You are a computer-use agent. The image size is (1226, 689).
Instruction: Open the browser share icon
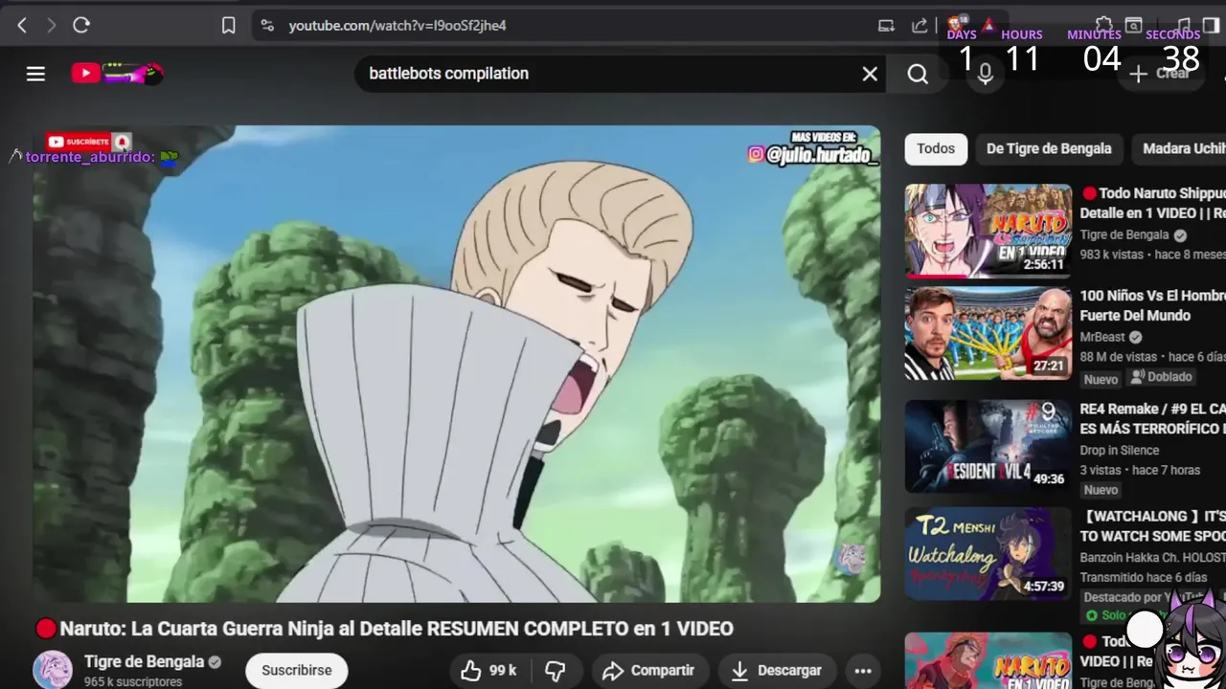919,26
